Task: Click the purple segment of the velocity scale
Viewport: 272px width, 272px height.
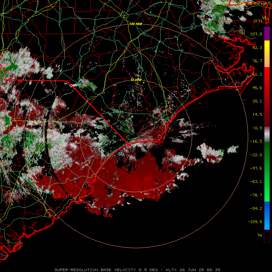Action: point(267,34)
